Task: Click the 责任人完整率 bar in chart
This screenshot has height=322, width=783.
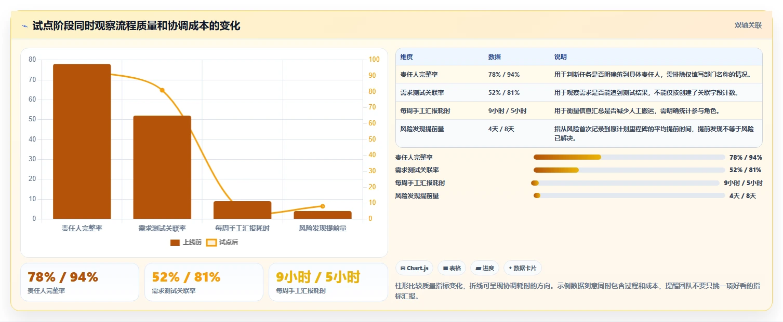Action: (x=82, y=141)
